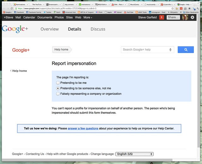The height and width of the screenshot is (164, 202).
Task: Click the Steve Garfield name link
Action: click(147, 17)
